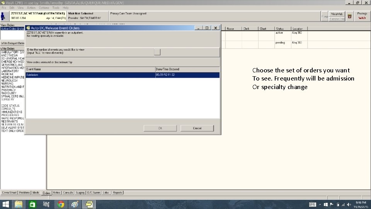Open Windows Start menu

tap(5, 204)
